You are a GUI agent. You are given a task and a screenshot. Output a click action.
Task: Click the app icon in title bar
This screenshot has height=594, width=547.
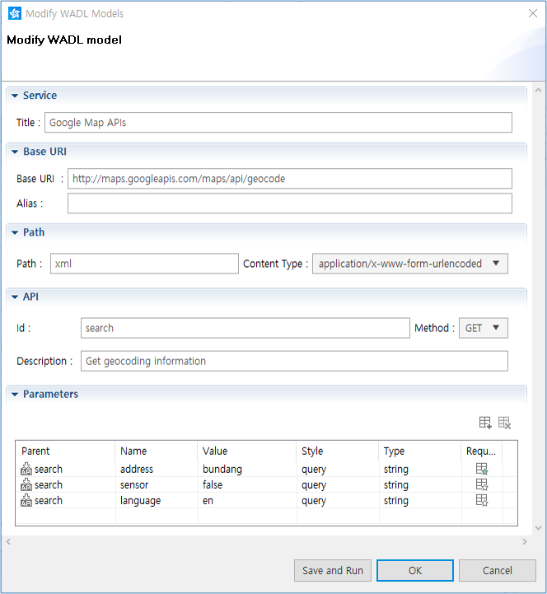coord(13,14)
